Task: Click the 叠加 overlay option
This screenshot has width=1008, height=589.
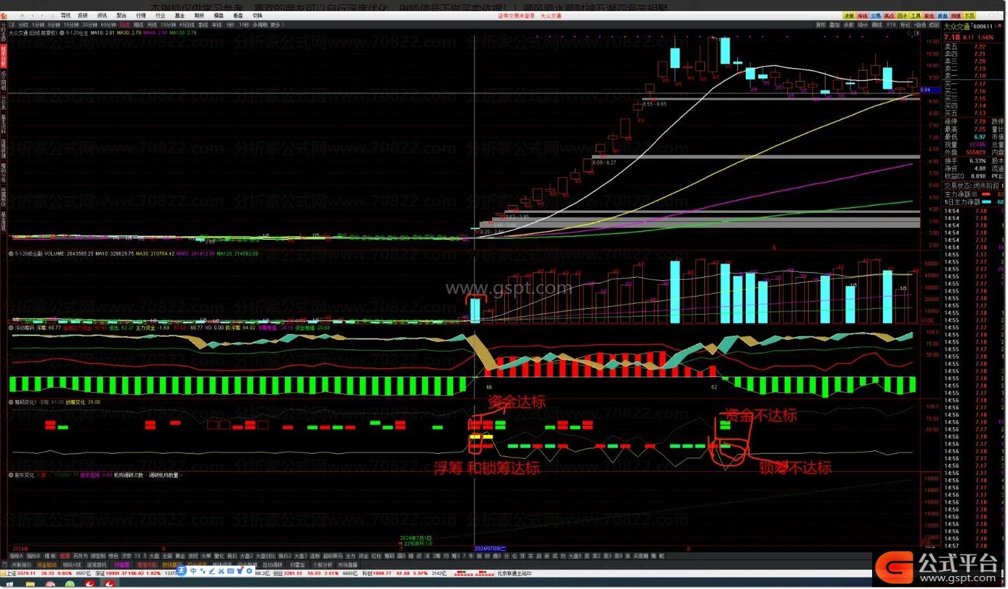Action: (x=834, y=25)
